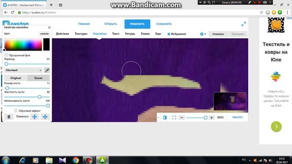Viewport: 292px width, 164px height.
Task: Click the hex color field showing 000000
Action: [44, 34]
